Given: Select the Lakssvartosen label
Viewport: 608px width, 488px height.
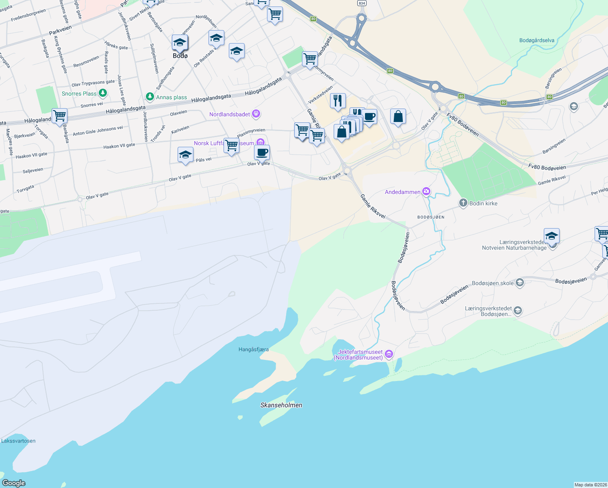Looking at the screenshot, I should coord(18,441).
